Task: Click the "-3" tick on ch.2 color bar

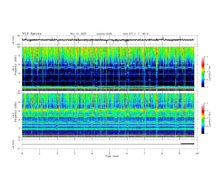Action: coord(207,103)
